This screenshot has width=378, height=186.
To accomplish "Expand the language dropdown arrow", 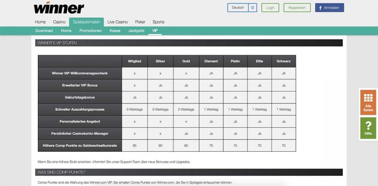I will (253, 8).
